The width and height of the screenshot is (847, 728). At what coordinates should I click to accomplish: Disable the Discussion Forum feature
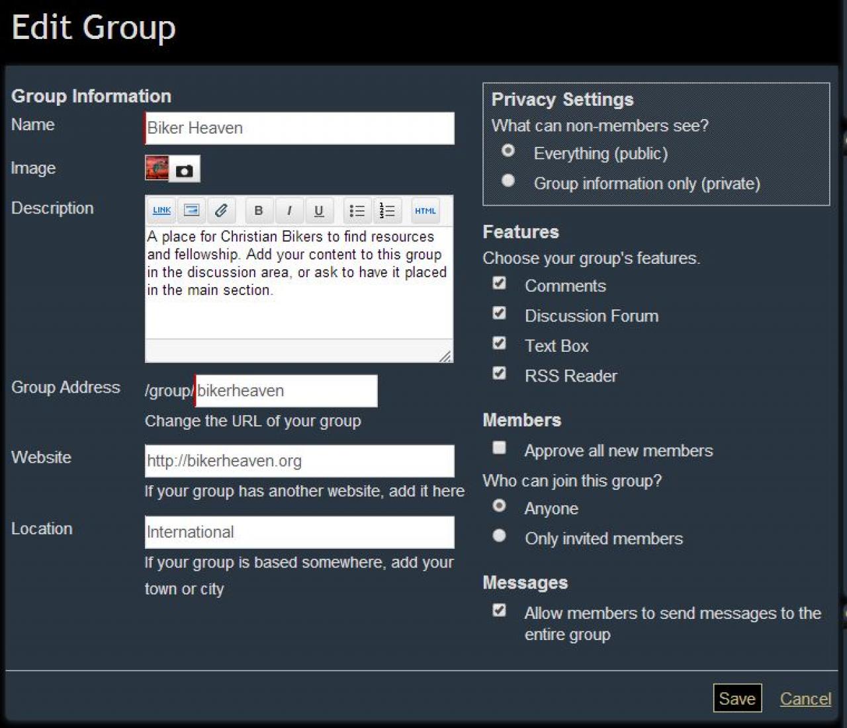pos(500,313)
